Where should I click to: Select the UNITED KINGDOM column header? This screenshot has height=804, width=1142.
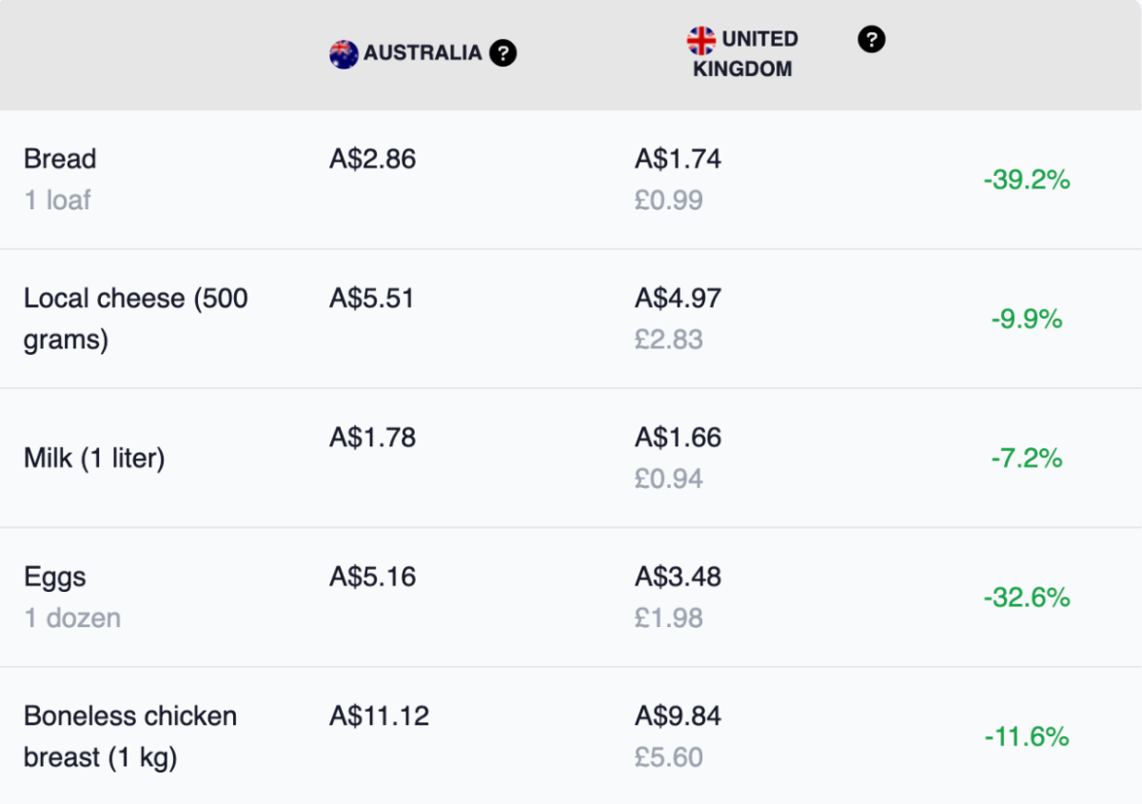745,54
